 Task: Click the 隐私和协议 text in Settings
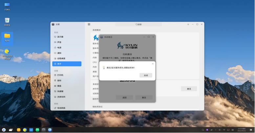point(97,107)
